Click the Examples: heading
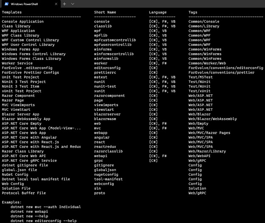The image size is (265, 223). 11,202
